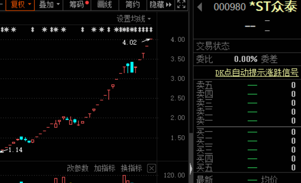Open the 叠加 overlay dropdown
The image size is (301, 183).
point(50,5)
